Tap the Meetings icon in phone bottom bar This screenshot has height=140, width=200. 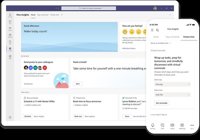pyautogui.click(x=182, y=126)
